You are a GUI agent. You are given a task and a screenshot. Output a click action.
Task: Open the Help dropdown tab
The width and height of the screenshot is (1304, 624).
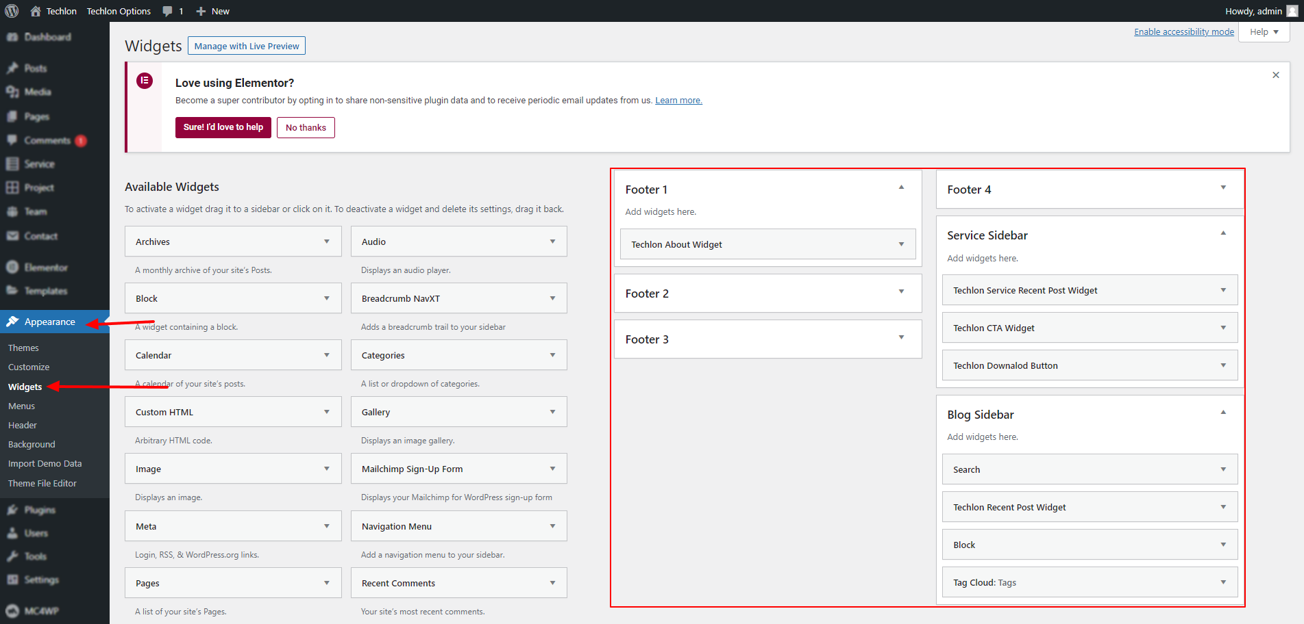(x=1264, y=32)
